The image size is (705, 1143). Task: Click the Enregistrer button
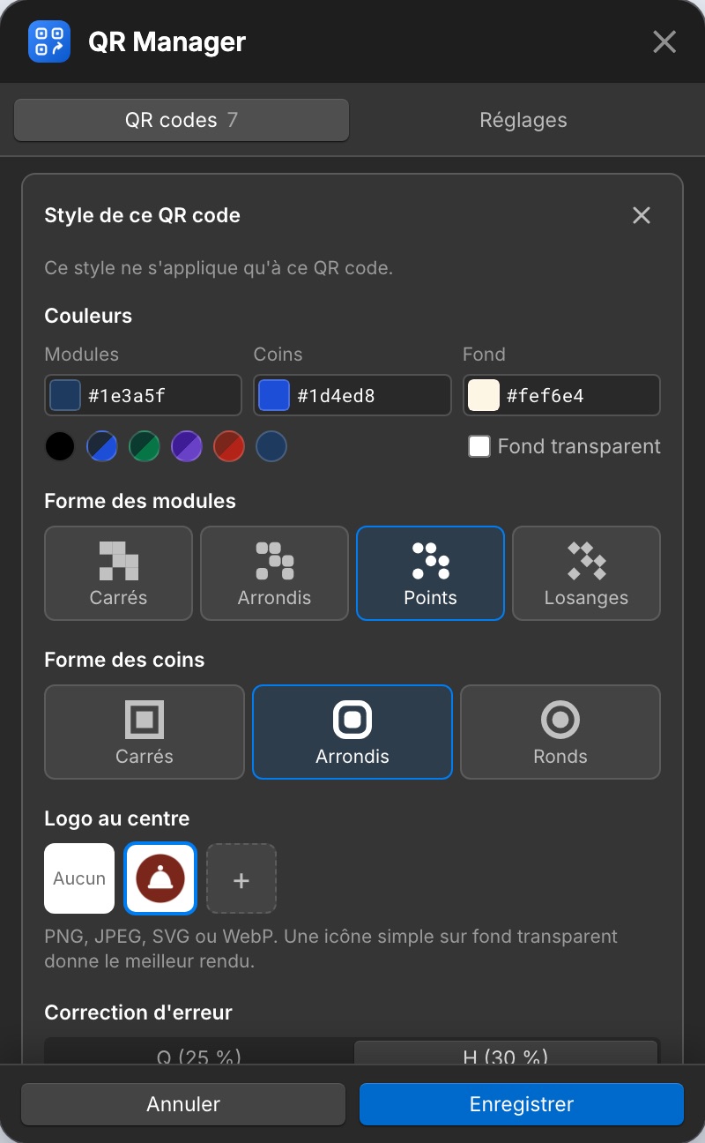(x=522, y=1104)
